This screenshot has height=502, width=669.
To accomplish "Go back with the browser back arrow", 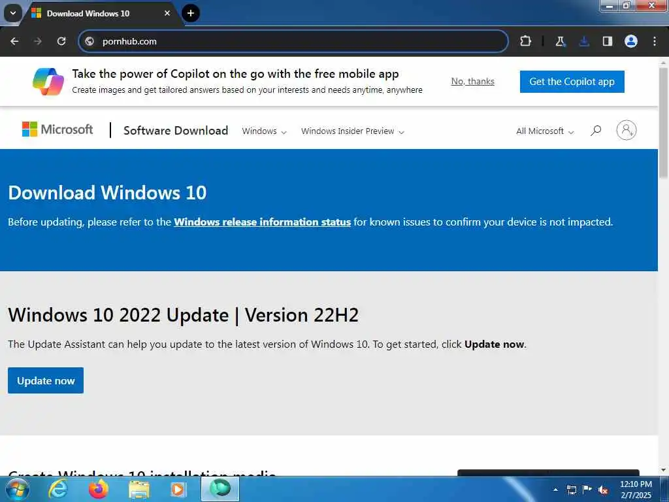I will [x=14, y=41].
